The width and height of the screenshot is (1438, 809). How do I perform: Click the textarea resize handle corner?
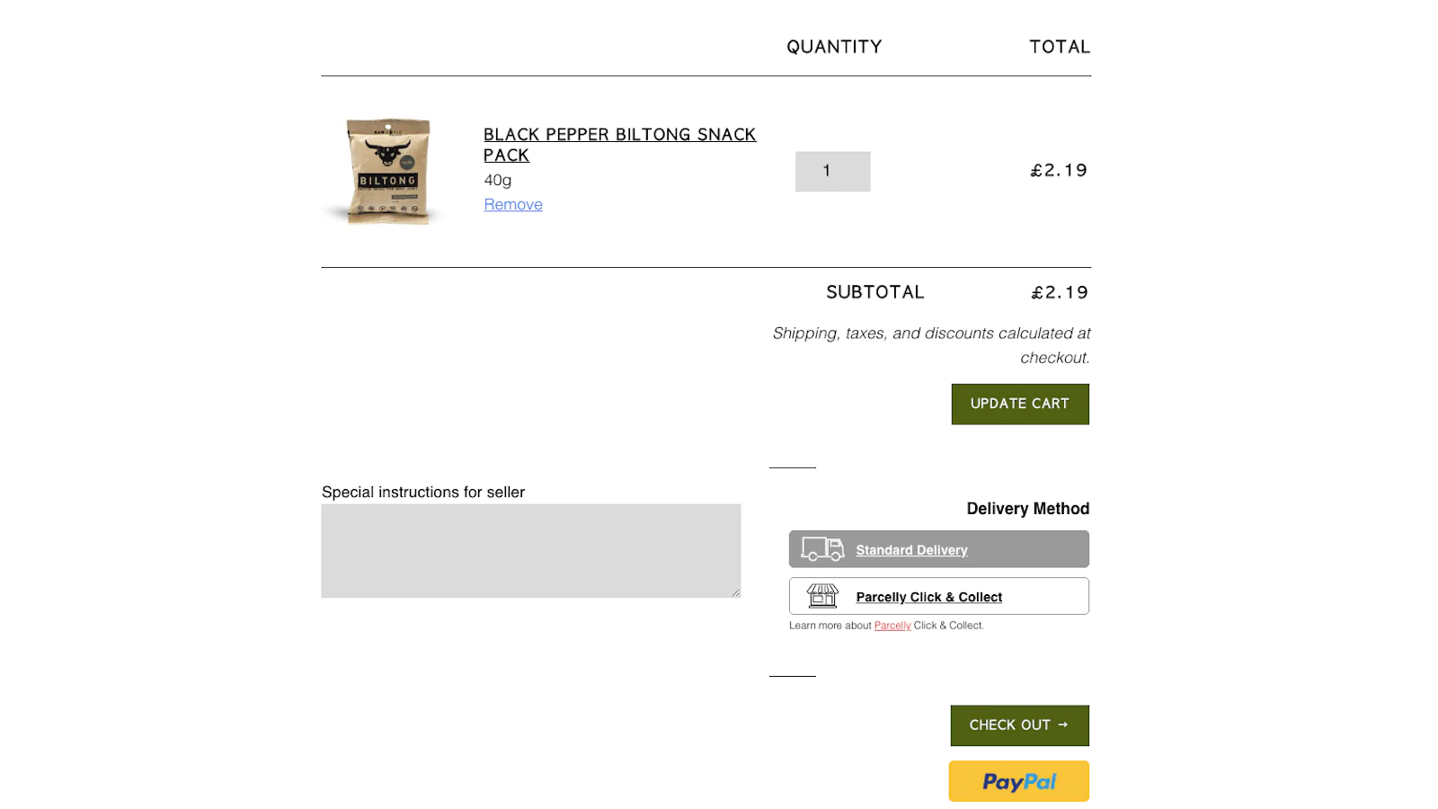coord(735,592)
